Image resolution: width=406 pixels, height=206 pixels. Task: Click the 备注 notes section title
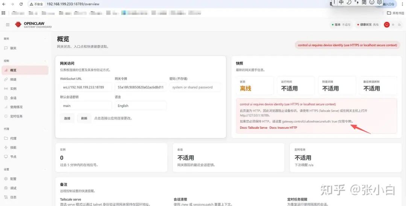[64, 185]
